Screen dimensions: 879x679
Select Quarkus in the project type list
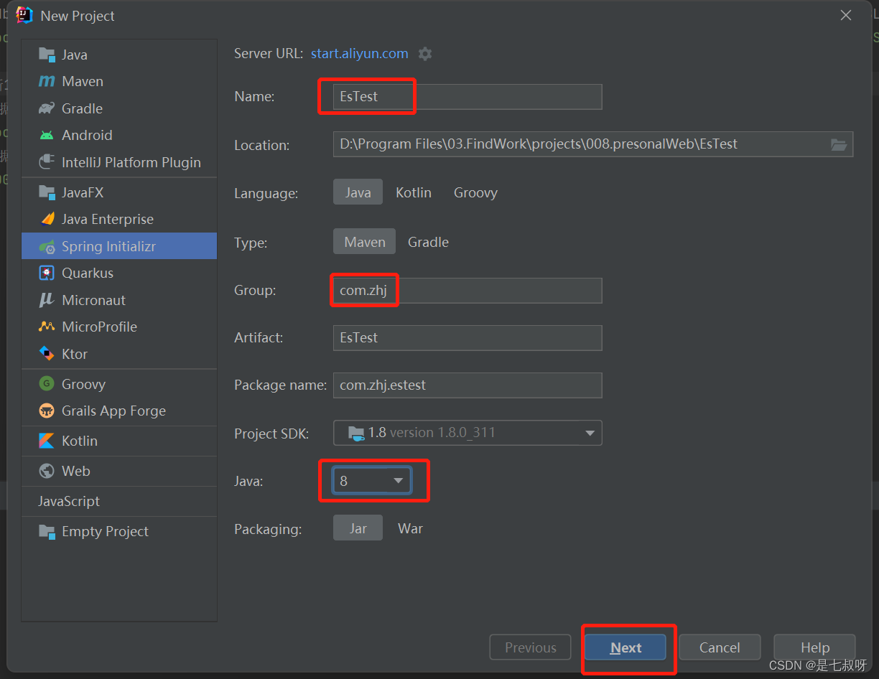119,273
